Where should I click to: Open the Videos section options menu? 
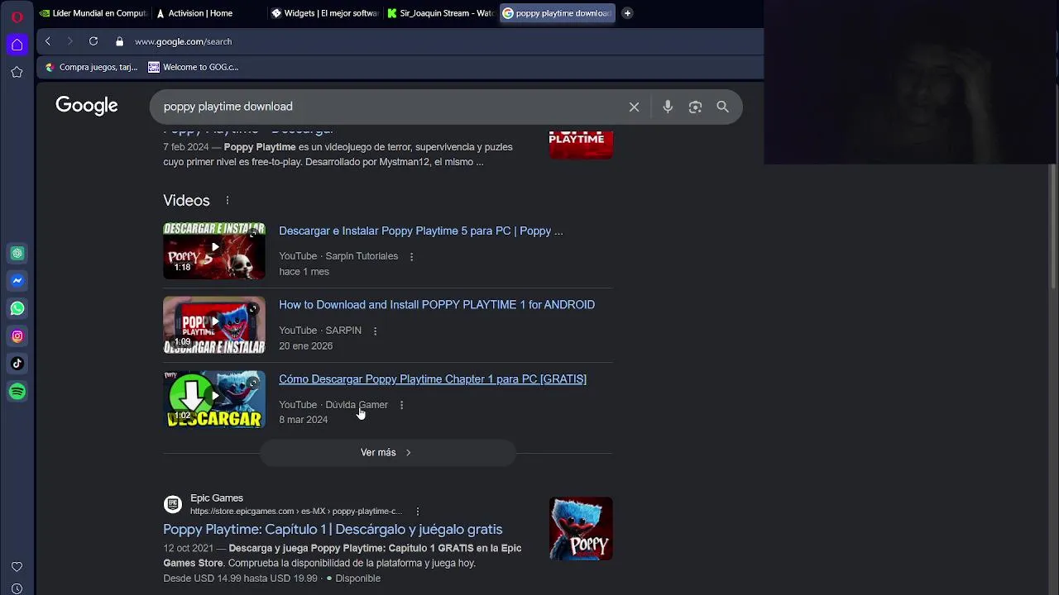click(227, 200)
